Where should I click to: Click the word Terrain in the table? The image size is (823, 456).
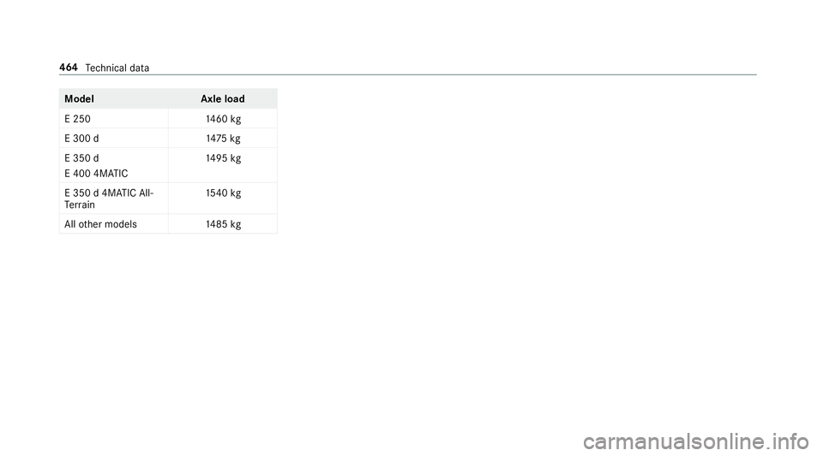(80, 204)
